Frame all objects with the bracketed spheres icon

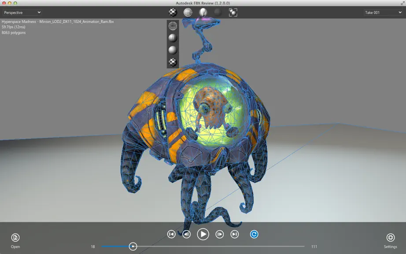point(233,12)
